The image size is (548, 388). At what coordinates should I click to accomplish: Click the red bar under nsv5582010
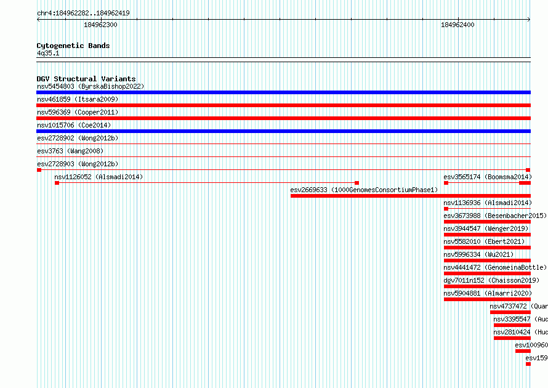click(x=487, y=248)
